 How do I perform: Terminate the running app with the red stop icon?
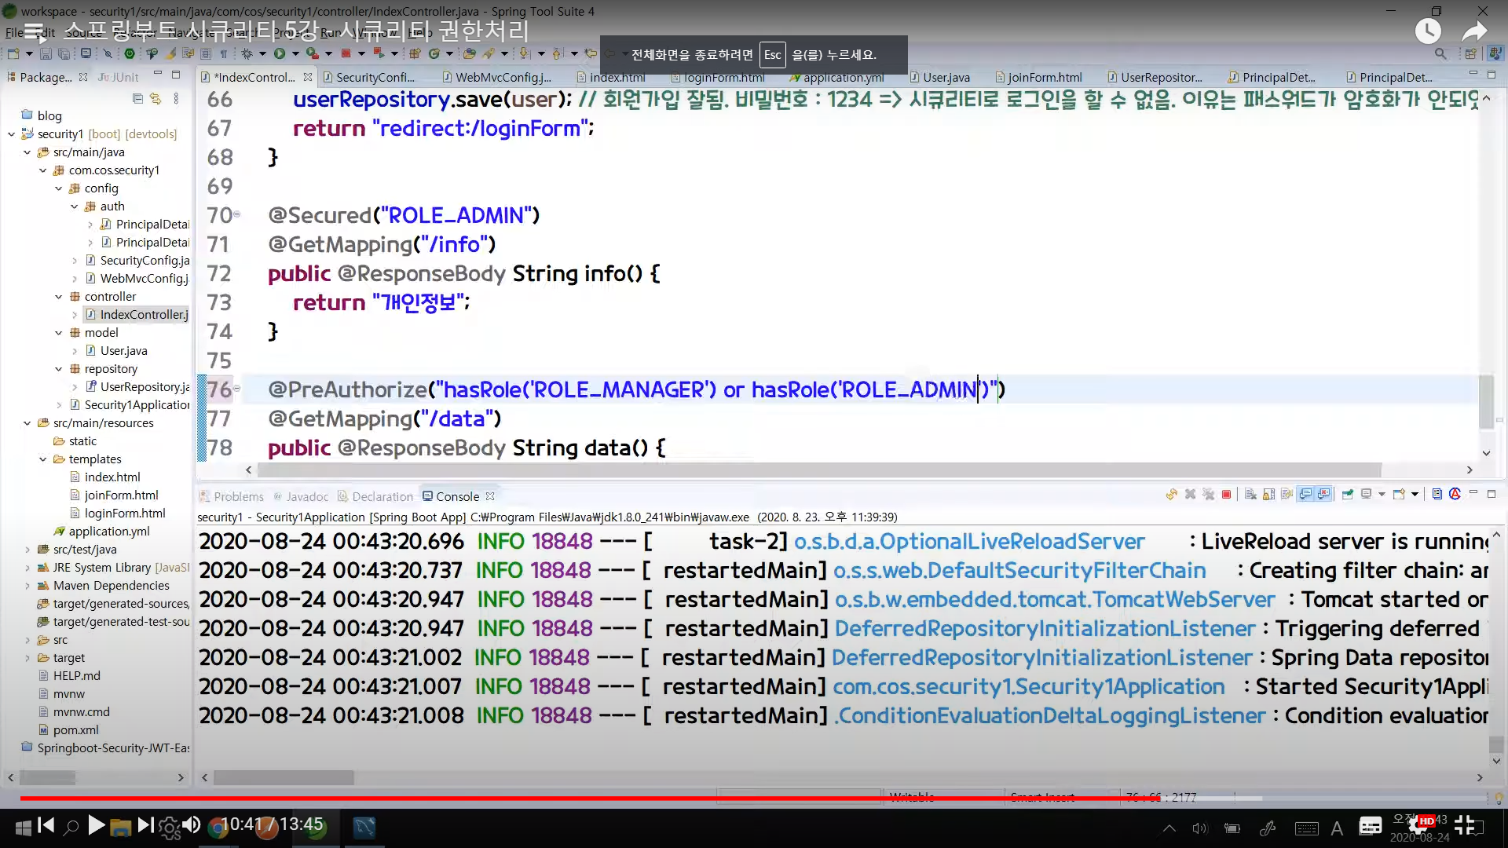1226,495
